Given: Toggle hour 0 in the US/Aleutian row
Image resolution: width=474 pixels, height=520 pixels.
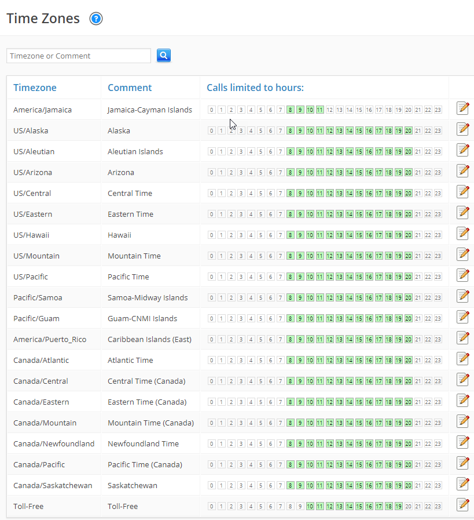Looking at the screenshot, I should pos(211,151).
